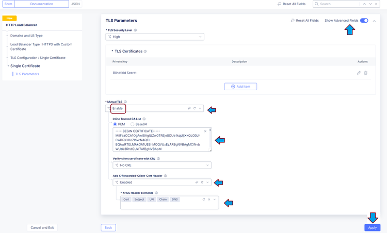Click the HTTP Load Balancer heading in sidebar
This screenshot has width=387, height=233.
tap(22, 25)
